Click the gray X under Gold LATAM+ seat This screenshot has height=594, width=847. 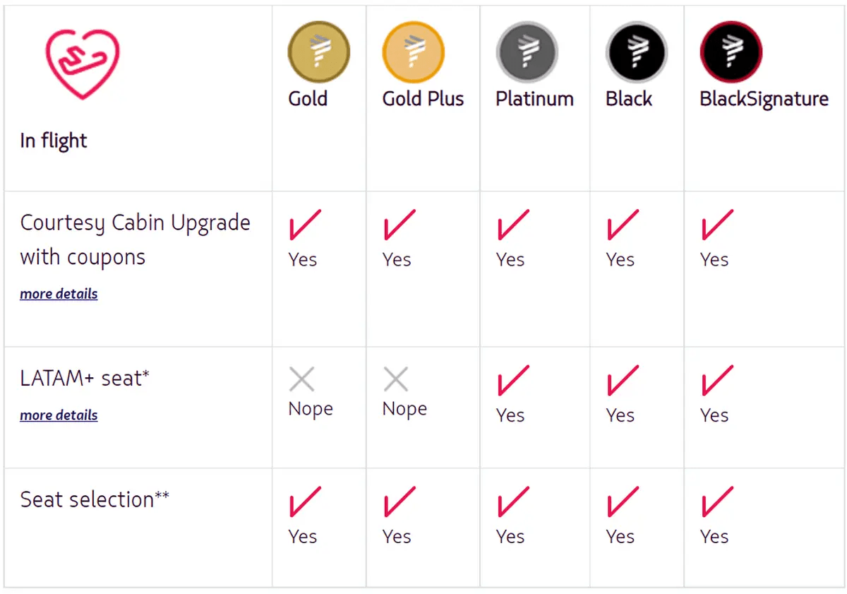(x=302, y=380)
